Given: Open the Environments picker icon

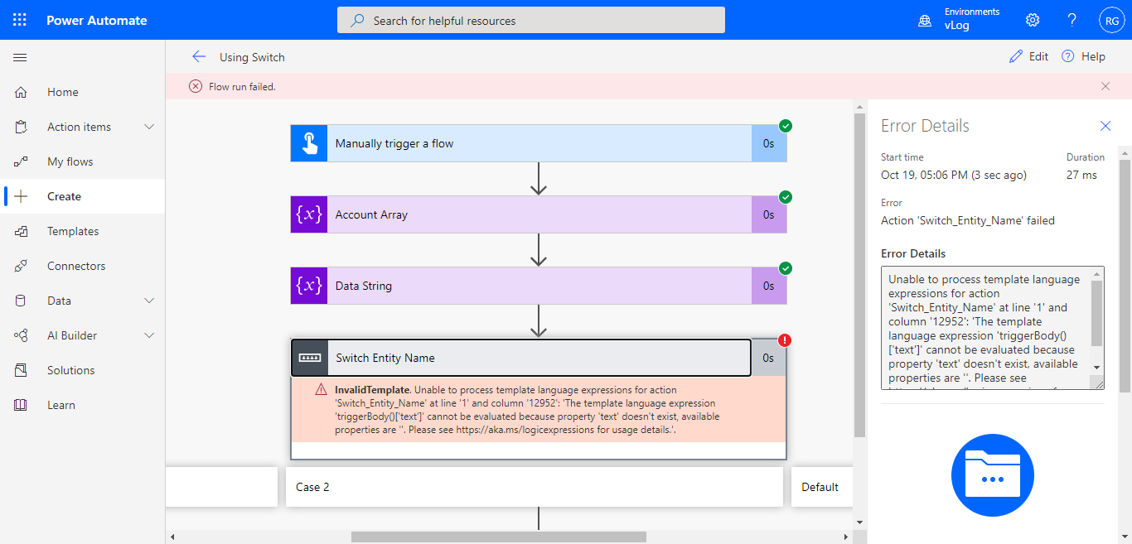Looking at the screenshot, I should 925,21.
